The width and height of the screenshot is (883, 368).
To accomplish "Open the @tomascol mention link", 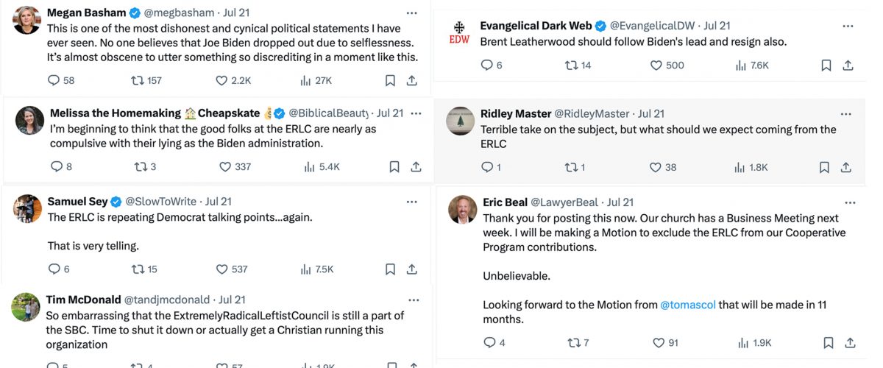I will click(x=689, y=305).
